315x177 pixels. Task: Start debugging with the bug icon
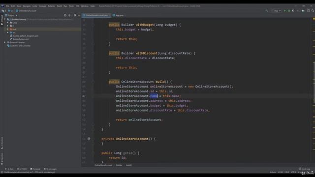tap(289, 11)
